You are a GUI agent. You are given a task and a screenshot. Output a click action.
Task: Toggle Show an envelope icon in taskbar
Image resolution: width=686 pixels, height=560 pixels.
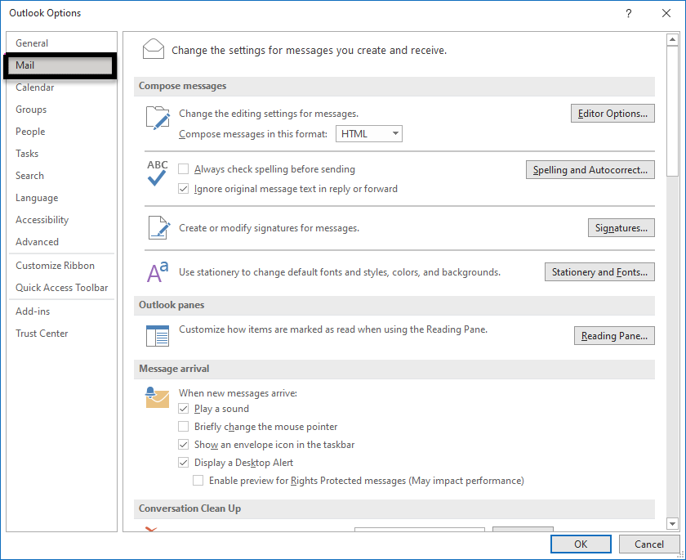point(183,445)
